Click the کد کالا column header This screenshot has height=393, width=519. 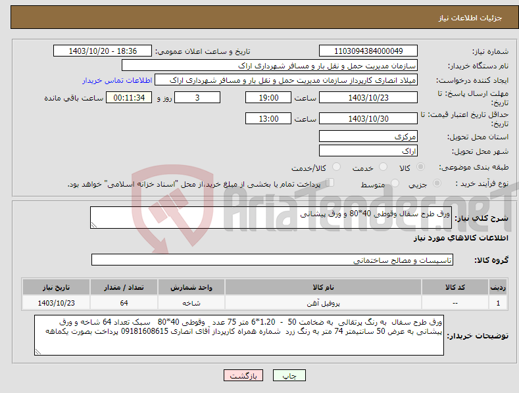coord(455,287)
